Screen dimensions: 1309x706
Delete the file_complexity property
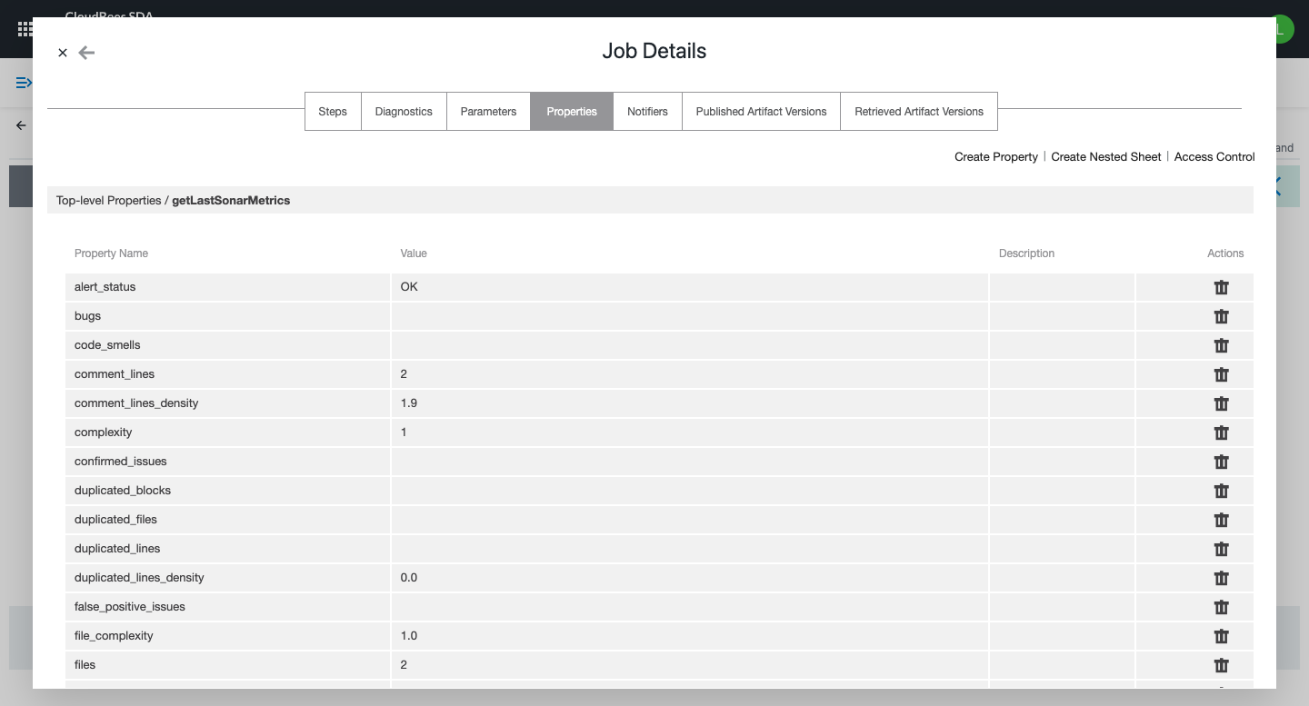[x=1222, y=636]
